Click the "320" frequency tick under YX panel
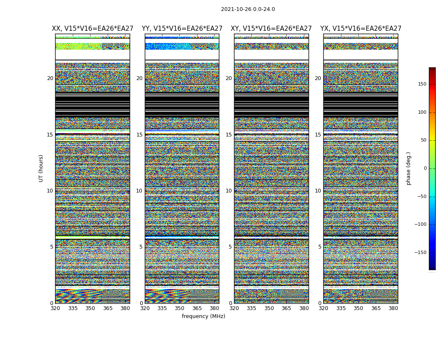The height and width of the screenshot is (337, 442). 324,308
